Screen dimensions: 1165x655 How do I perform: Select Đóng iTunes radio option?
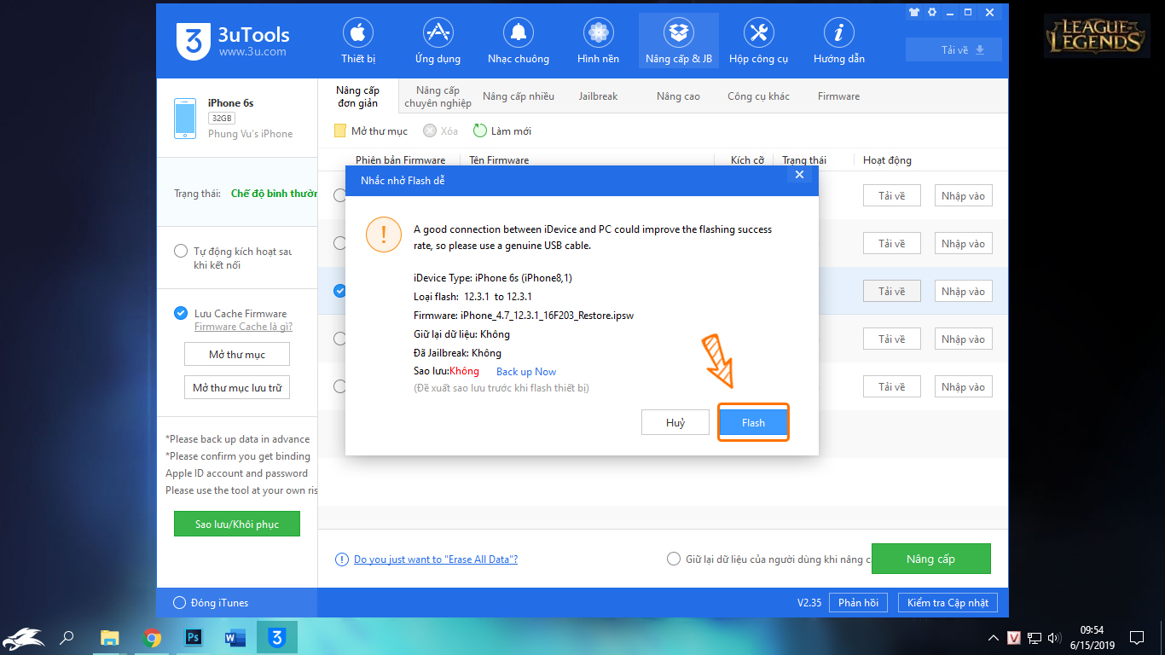click(x=179, y=602)
